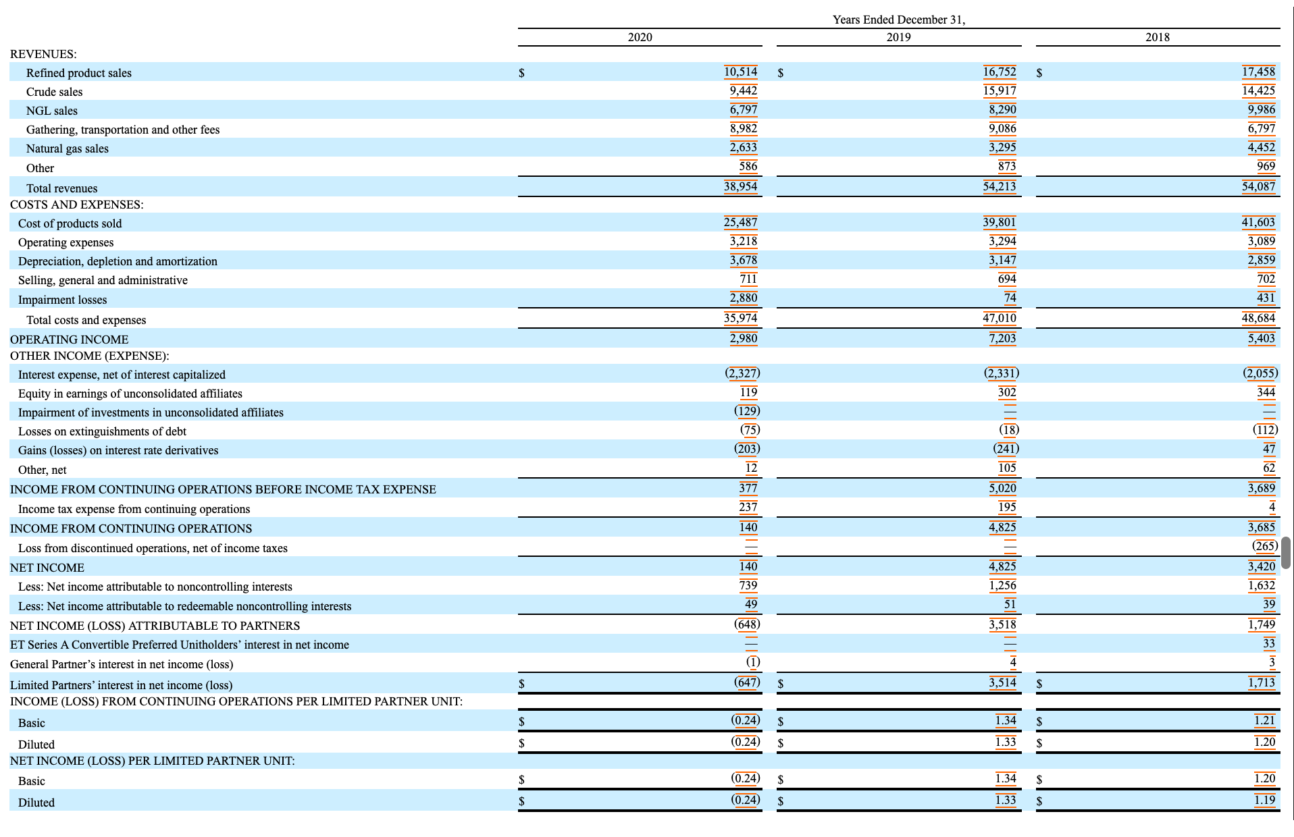This screenshot has height=837, width=1294.
Task: Click Operating expenses 2018 value 3,089
Action: (x=1261, y=241)
